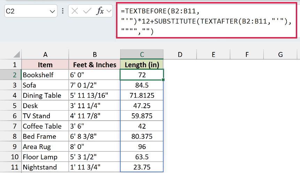Click the Select All corner triangle
The image size is (300, 173).
[x=17, y=54]
